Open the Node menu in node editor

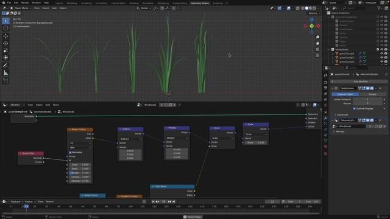[x=55, y=105]
